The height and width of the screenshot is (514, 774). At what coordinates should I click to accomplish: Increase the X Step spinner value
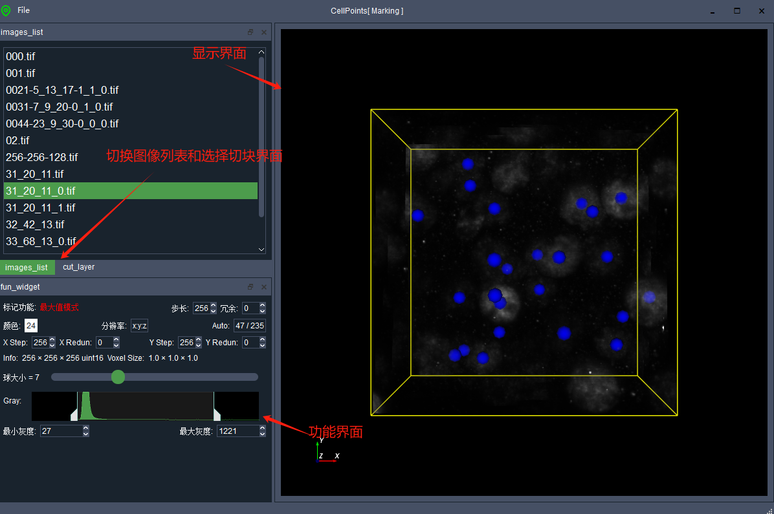pyautogui.click(x=52, y=339)
